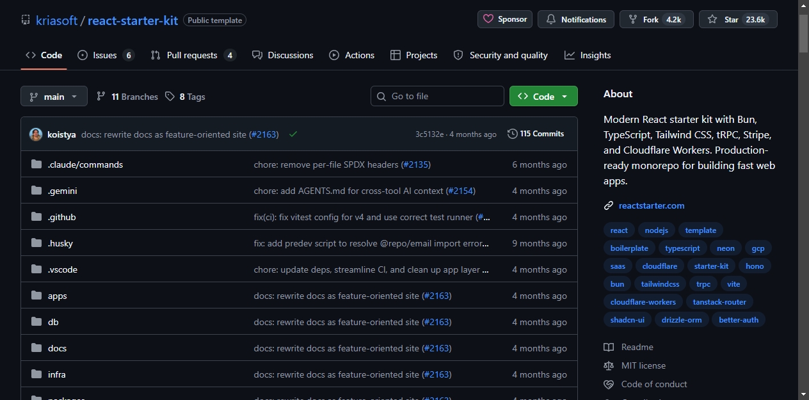Screen dimensions: 809x400
Task: Click the apps folder icon
Action: click(x=36, y=296)
